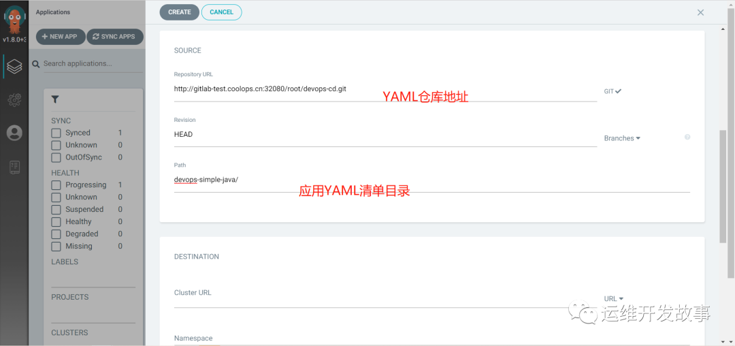
Task: Open the URL cluster type dropdown
Action: pos(614,298)
